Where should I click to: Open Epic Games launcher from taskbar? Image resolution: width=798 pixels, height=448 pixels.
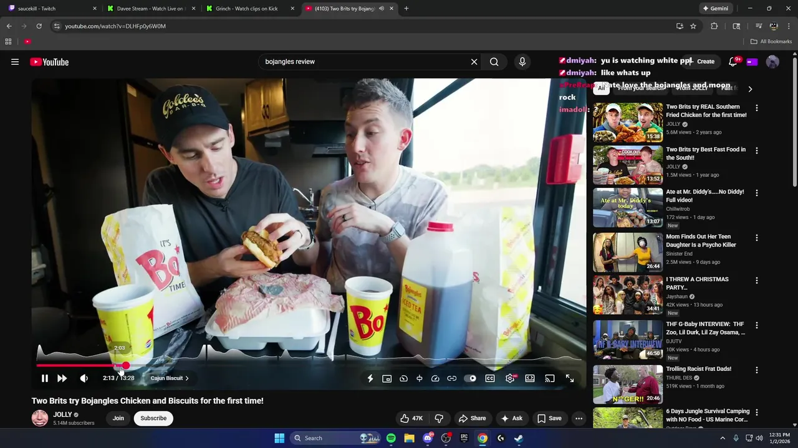click(464, 438)
